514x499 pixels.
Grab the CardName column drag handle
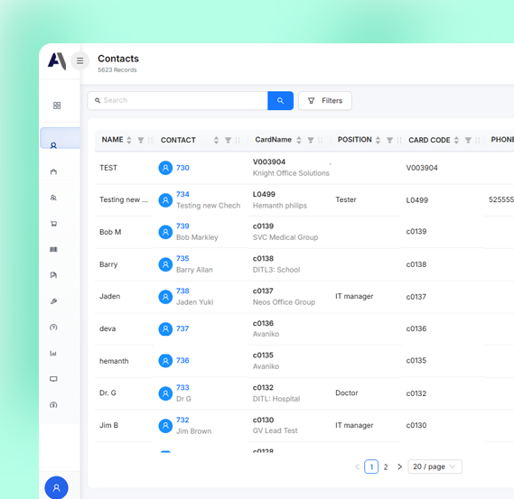pos(321,140)
